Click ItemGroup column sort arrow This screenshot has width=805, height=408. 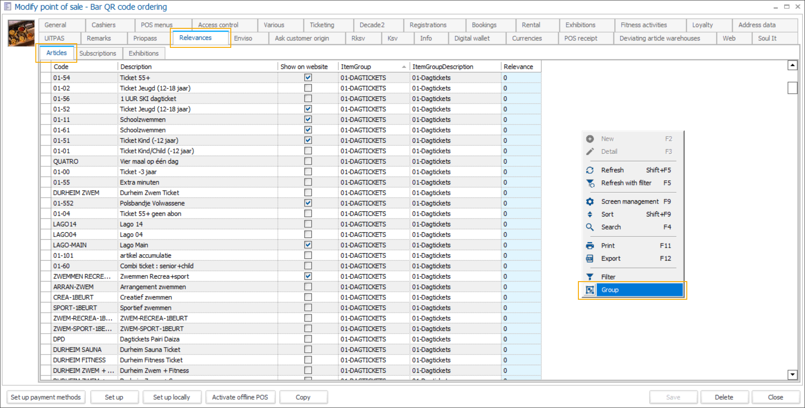[x=403, y=67]
